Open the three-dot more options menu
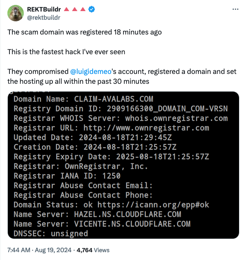Viewport: 246px width, 260px height. tap(235, 9)
